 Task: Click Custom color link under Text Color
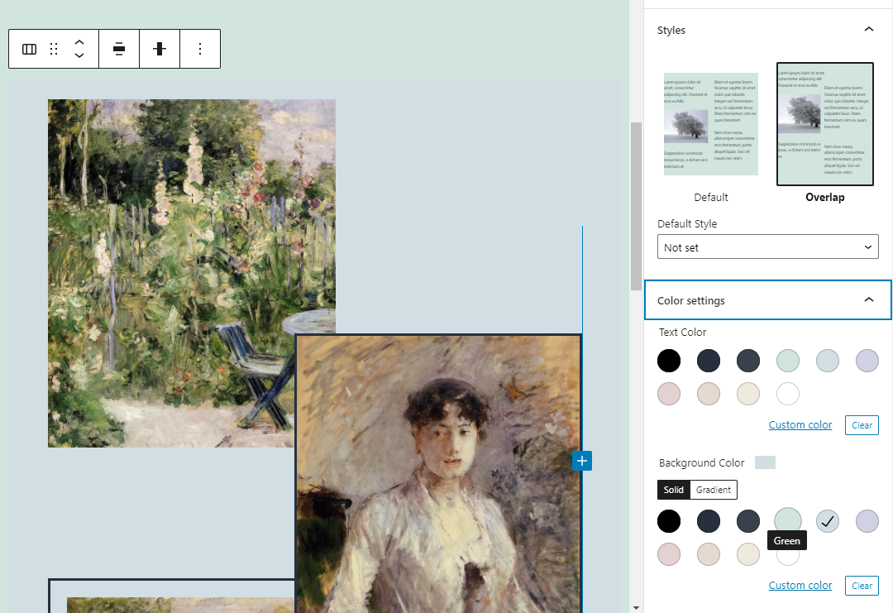coord(800,425)
